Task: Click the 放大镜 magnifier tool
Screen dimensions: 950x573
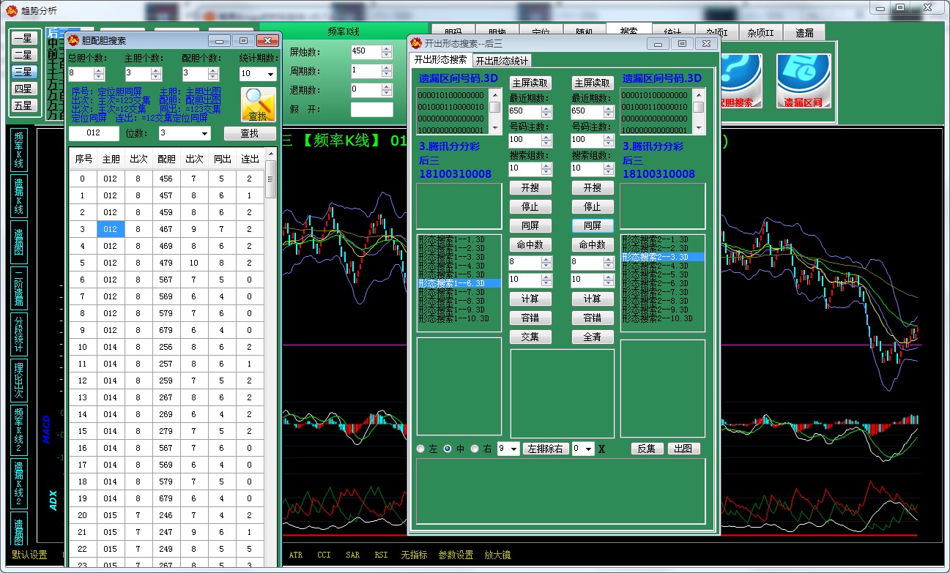Action: click(497, 555)
